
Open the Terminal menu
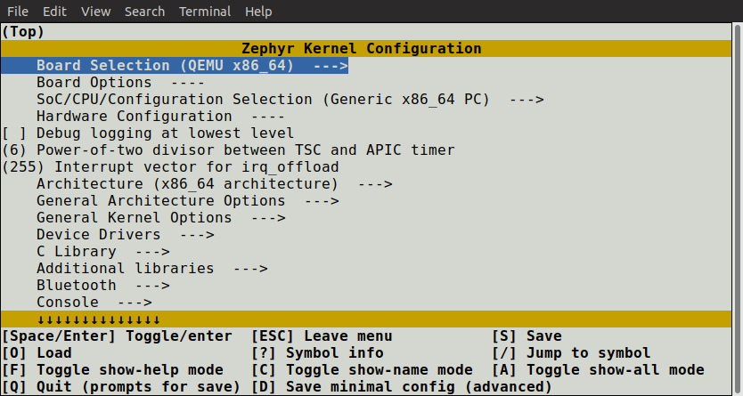click(205, 12)
